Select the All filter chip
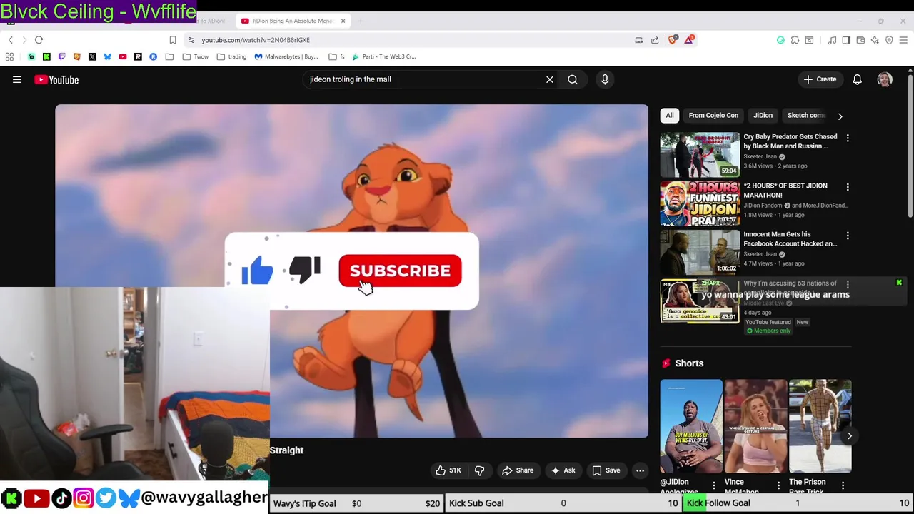The height and width of the screenshot is (514, 914). click(x=670, y=115)
